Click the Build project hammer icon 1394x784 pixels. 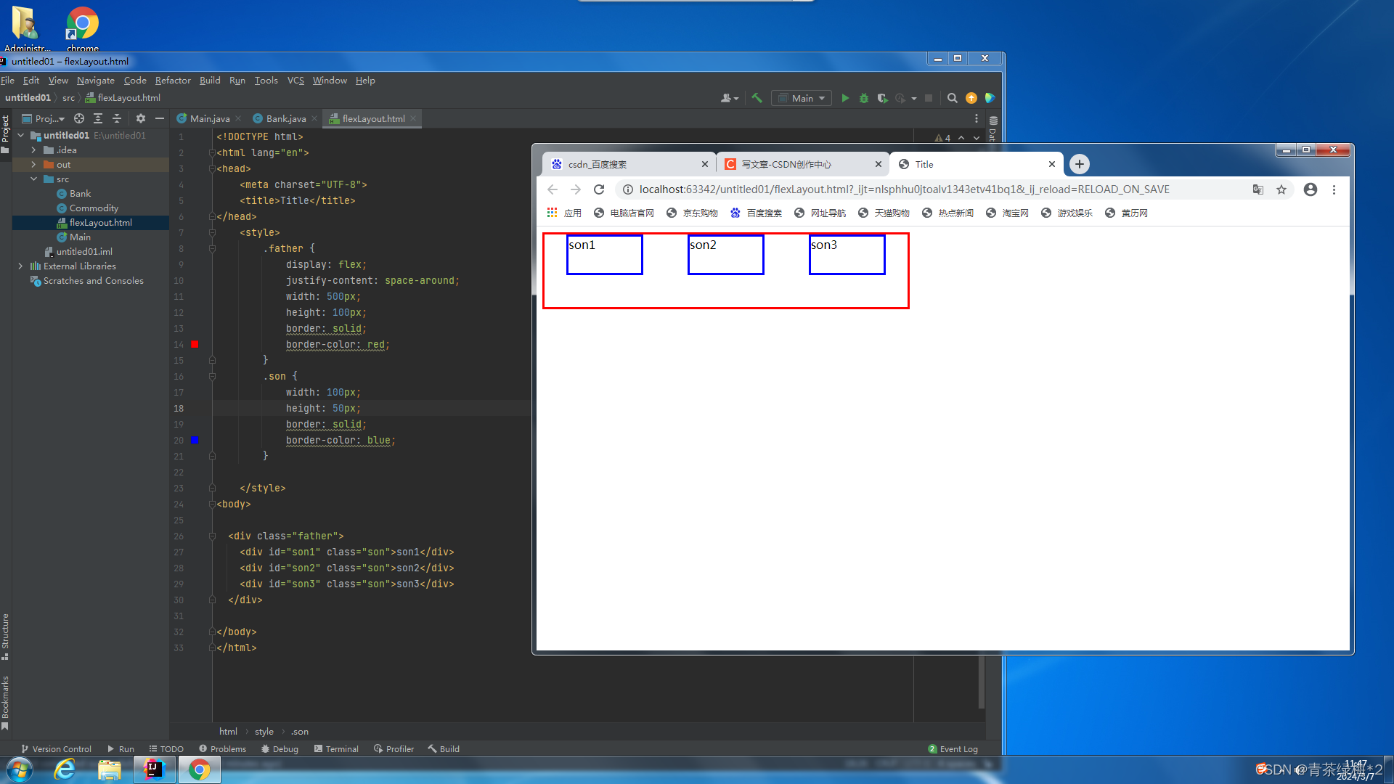(x=757, y=98)
